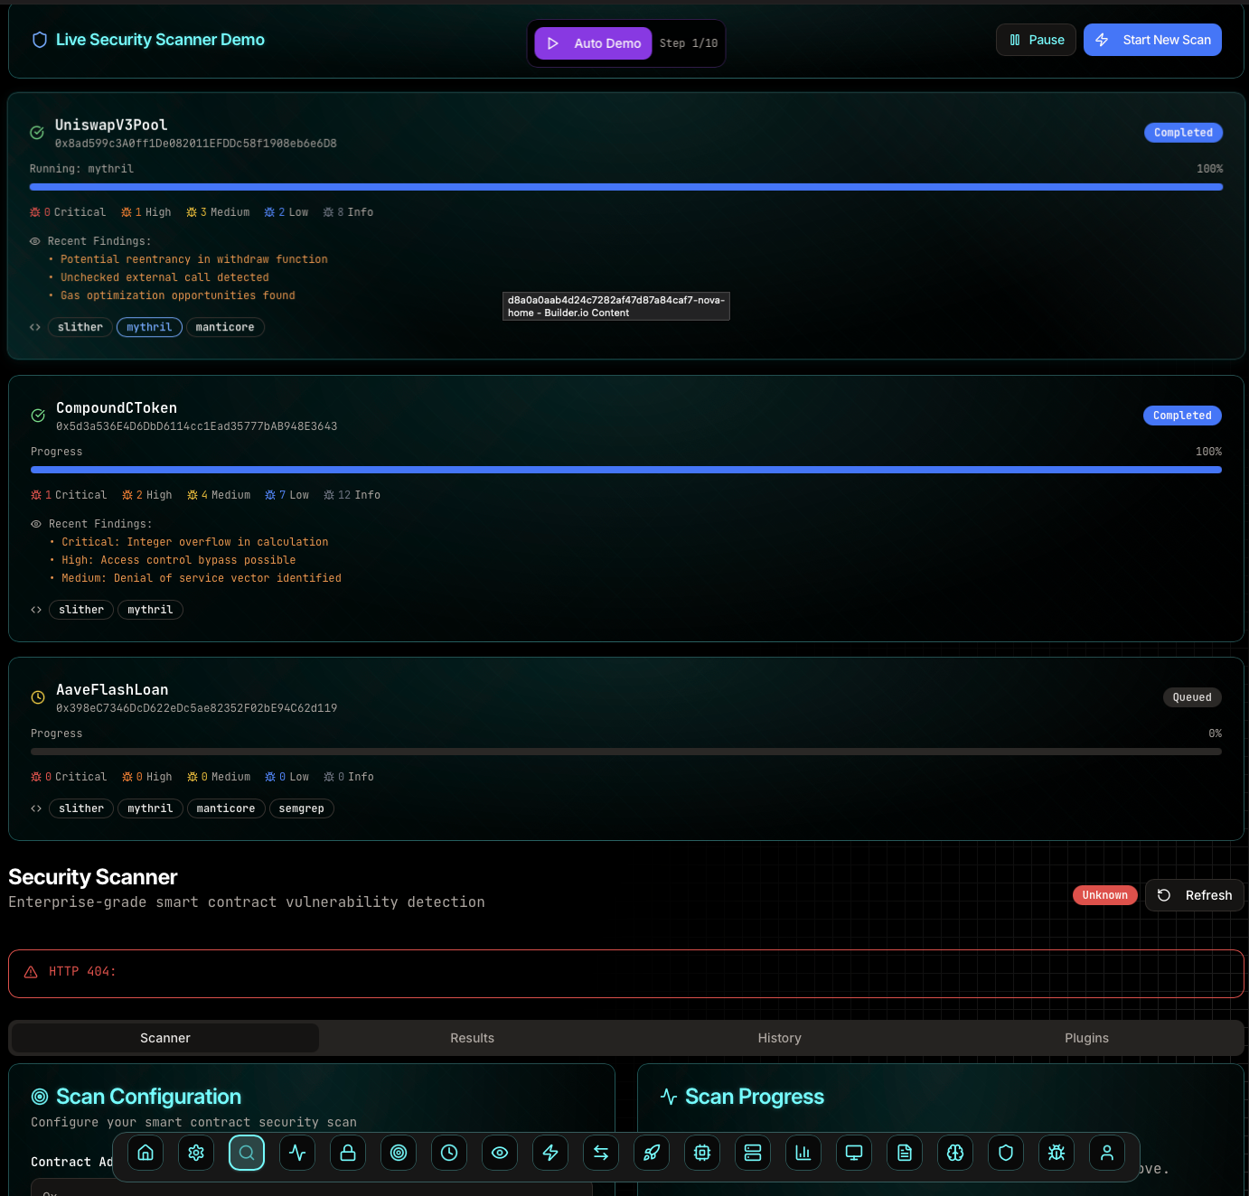This screenshot has height=1196, width=1249.
Task: Toggle the eye icon next to Recent Findings
Action: click(34, 241)
